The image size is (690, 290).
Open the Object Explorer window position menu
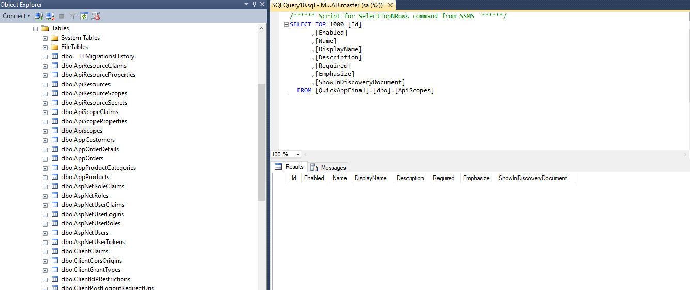coord(246,4)
